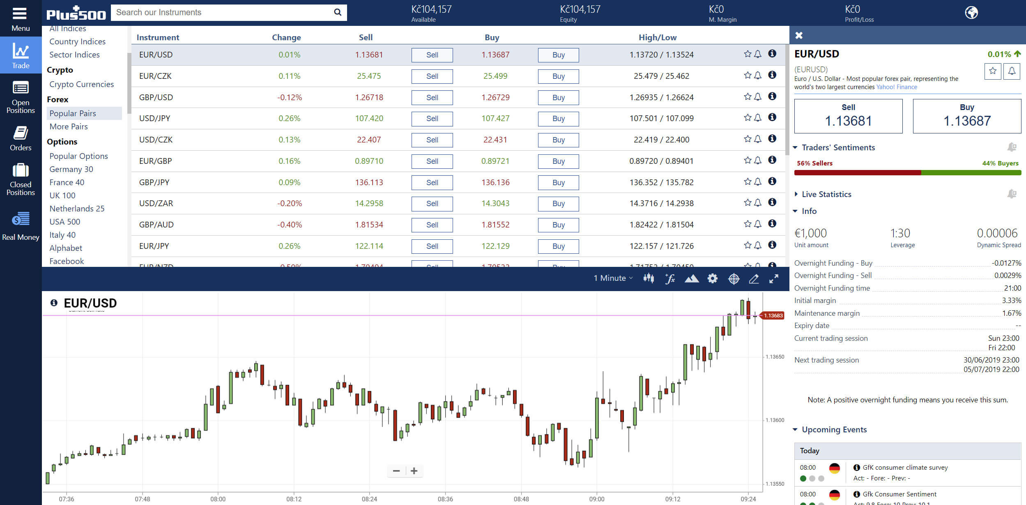Open the Open Positions sidebar icon
The height and width of the screenshot is (505, 1026).
click(21, 88)
